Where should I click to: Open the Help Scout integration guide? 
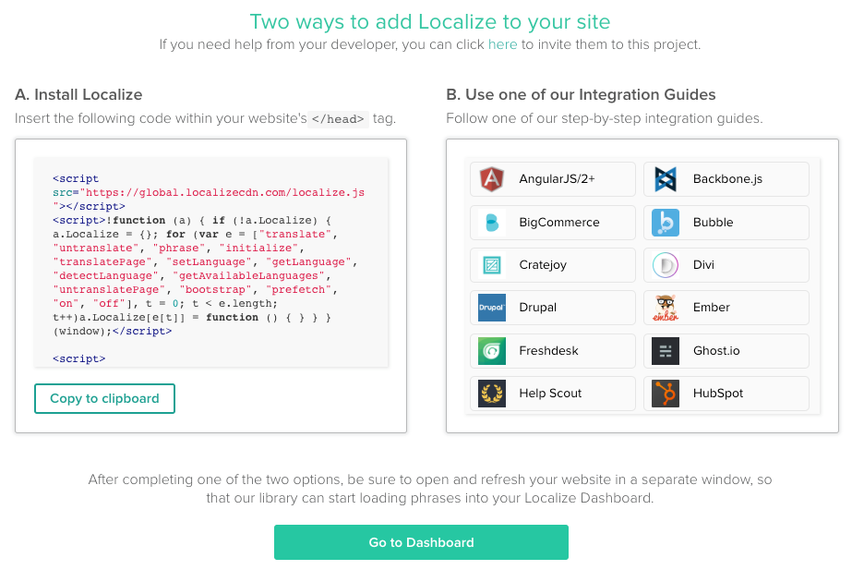pyautogui.click(x=553, y=394)
